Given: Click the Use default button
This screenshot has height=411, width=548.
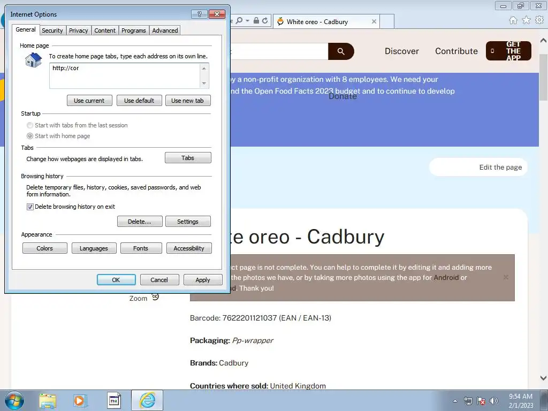Looking at the screenshot, I should (139, 100).
